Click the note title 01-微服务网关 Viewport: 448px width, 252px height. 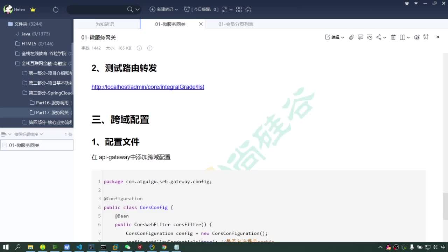tap(99, 37)
